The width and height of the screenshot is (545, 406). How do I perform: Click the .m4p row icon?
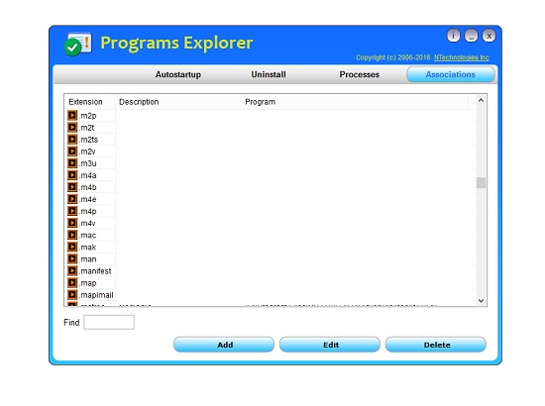tap(72, 211)
